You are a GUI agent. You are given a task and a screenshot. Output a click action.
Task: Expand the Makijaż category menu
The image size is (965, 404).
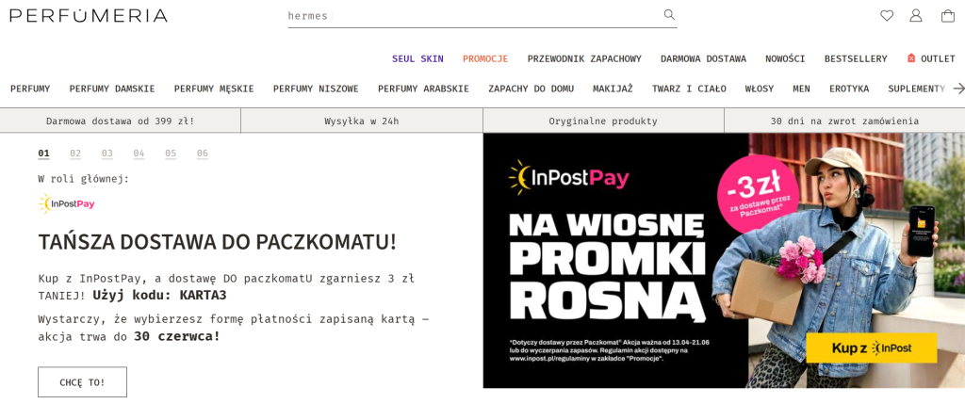(613, 89)
